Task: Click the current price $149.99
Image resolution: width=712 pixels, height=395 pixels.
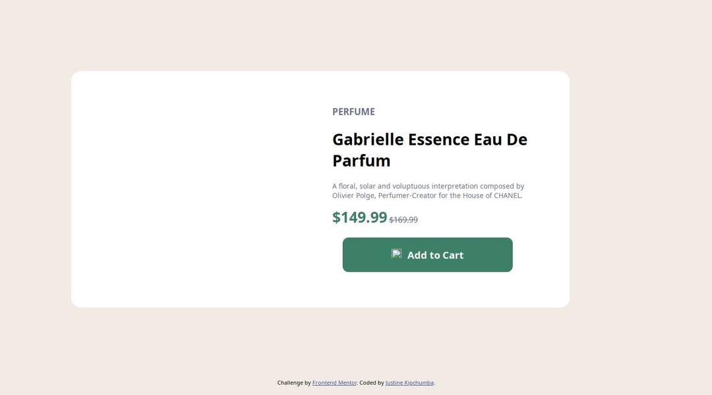Action: point(359,217)
